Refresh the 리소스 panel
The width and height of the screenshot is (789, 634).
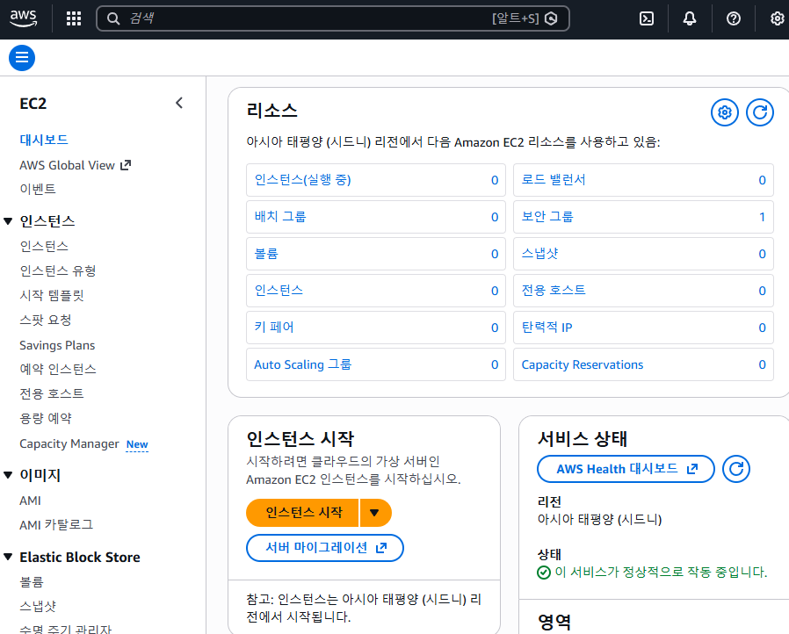coord(759,112)
